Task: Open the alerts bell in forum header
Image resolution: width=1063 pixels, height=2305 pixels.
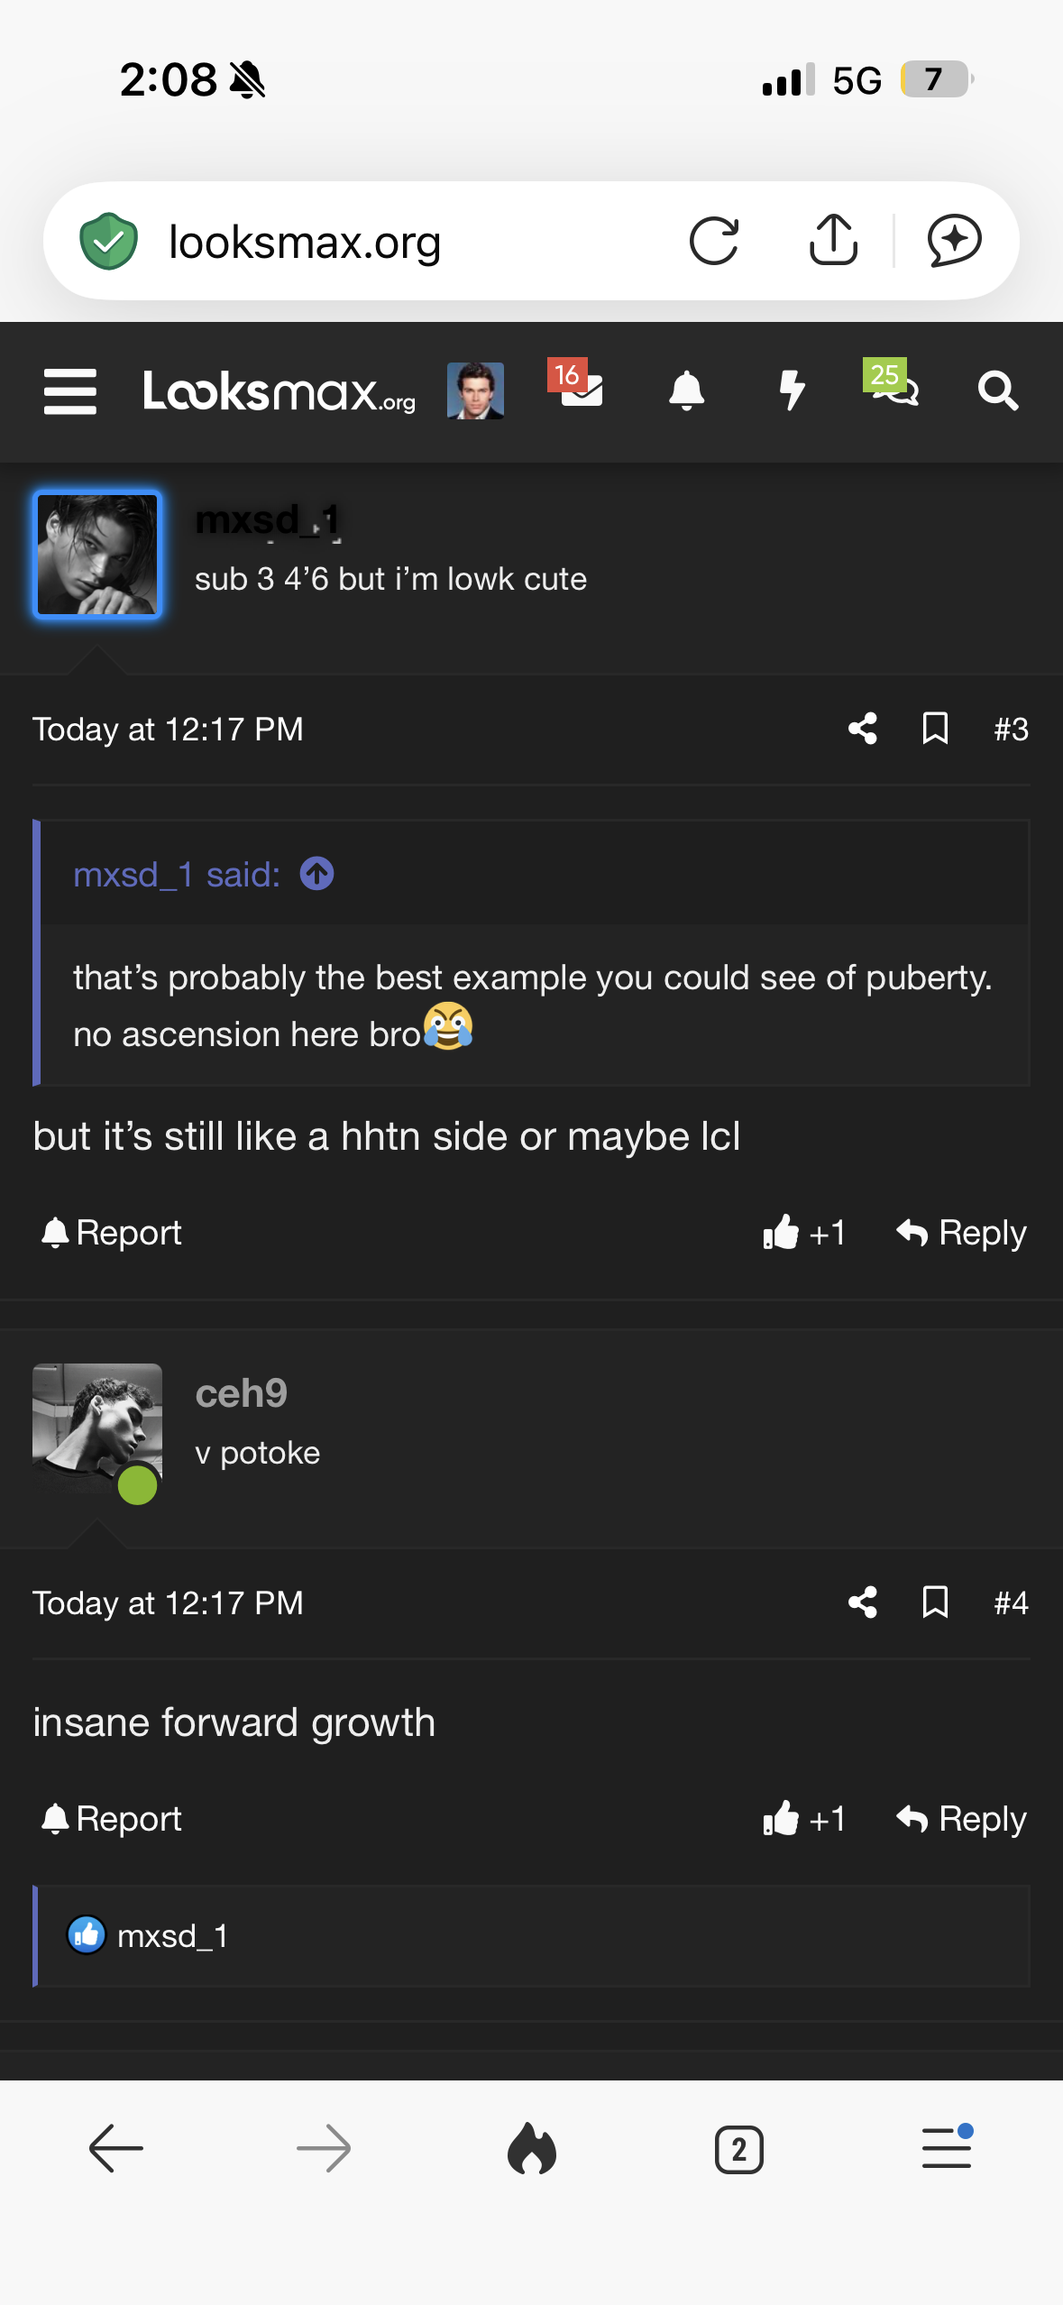Action: pyautogui.click(x=686, y=390)
